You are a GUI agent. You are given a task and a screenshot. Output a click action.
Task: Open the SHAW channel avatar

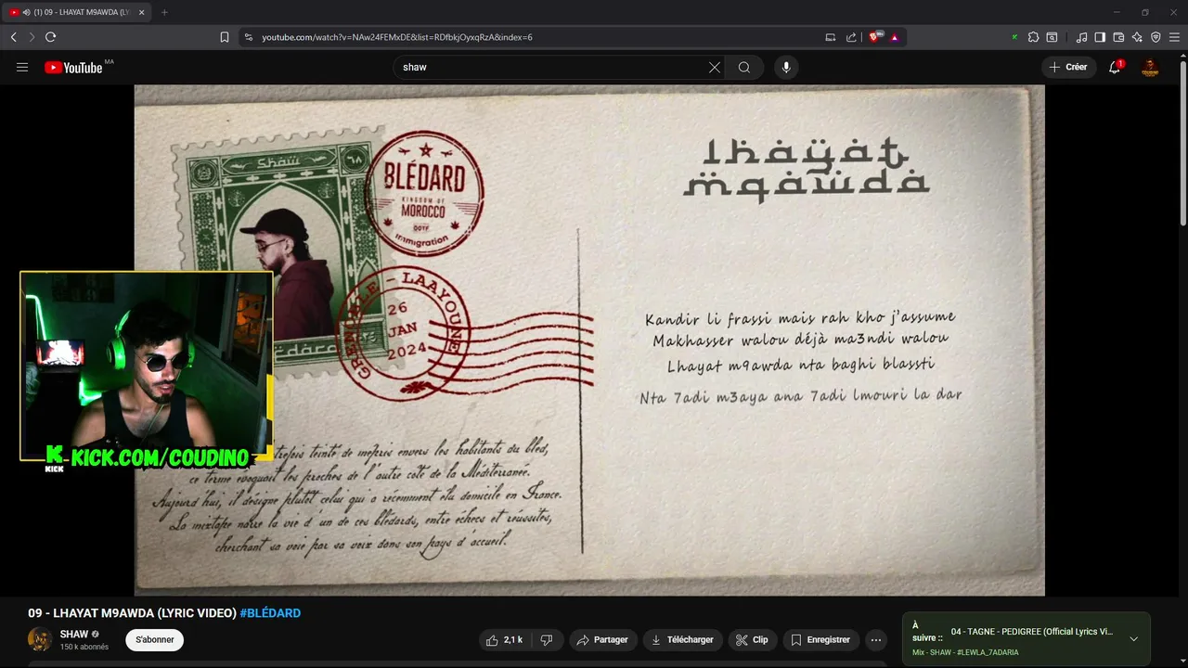click(x=40, y=639)
